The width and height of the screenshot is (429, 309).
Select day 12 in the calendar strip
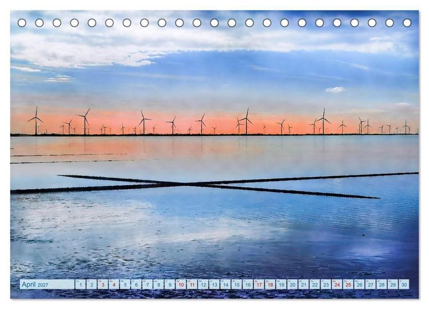203,284
